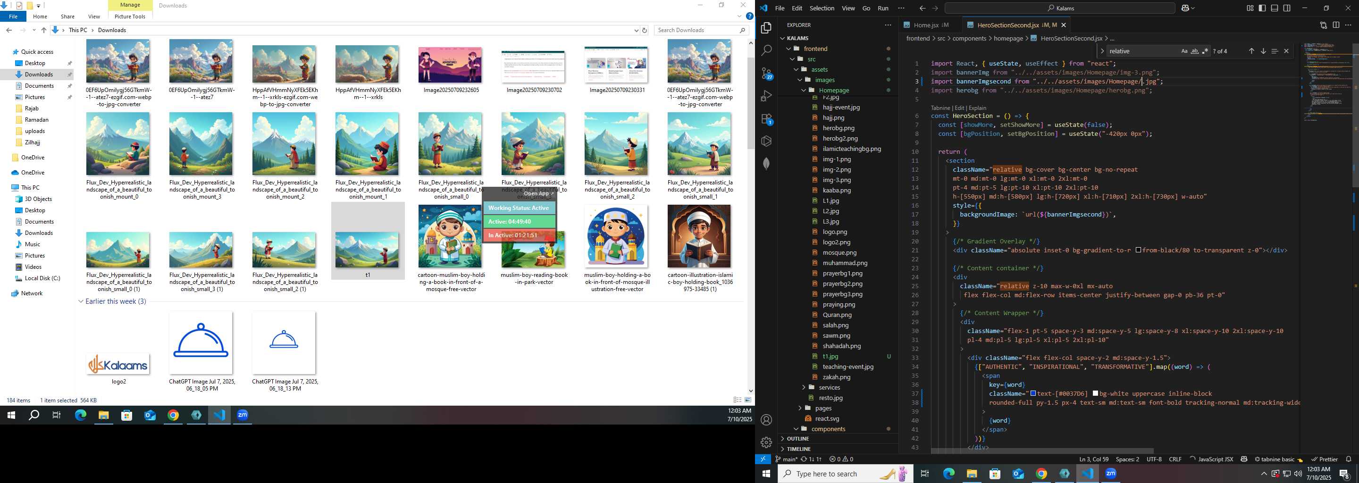
Task: Toggle the primary side bar layout button
Action: (x=1262, y=8)
